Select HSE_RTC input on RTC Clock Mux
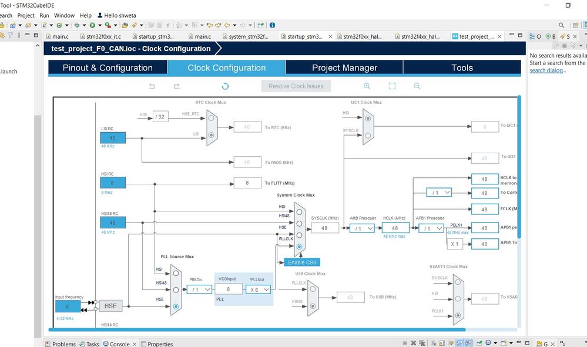Image resolution: width=587 pixels, height=347 pixels. tap(211, 118)
